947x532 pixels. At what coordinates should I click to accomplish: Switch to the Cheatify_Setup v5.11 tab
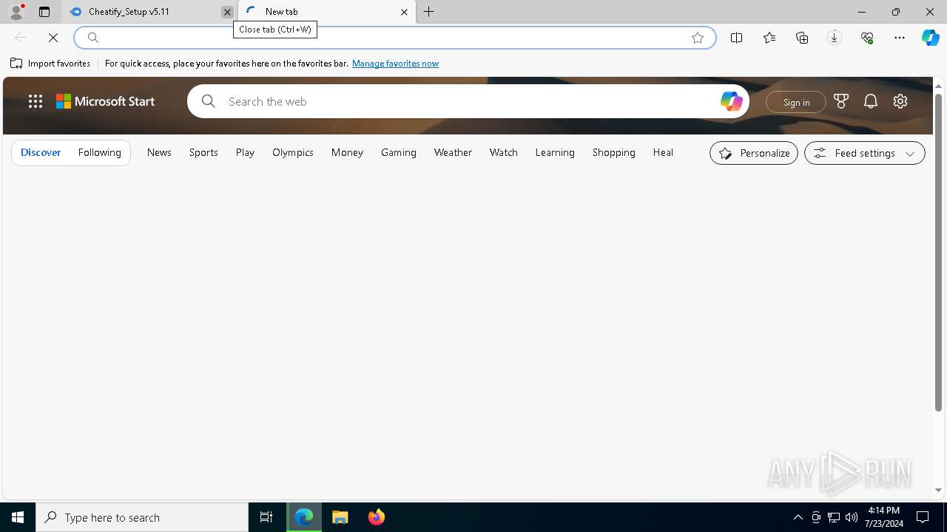click(151, 12)
